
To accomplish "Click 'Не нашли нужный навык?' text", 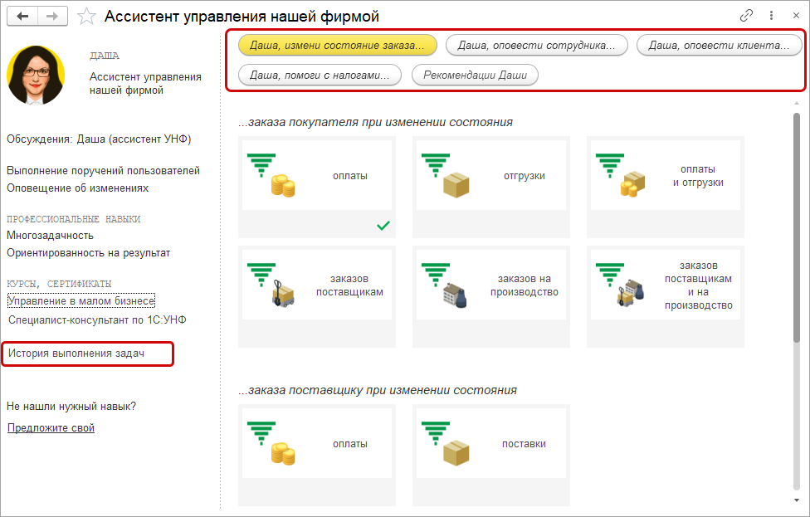I will 71,406.
